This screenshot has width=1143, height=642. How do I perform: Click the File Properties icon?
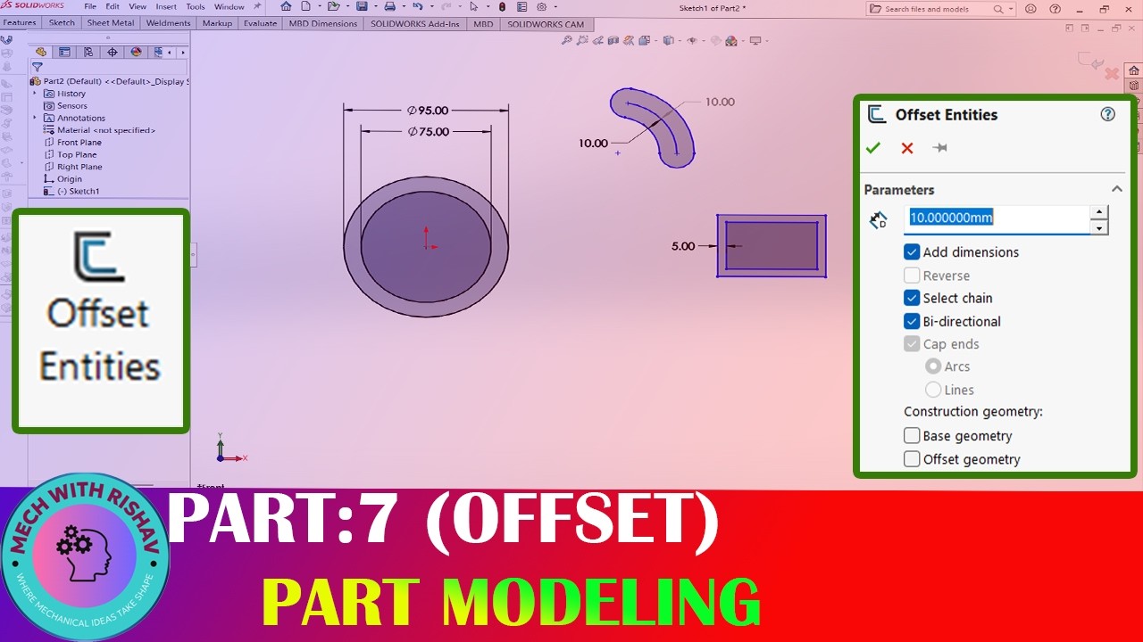tap(521, 6)
